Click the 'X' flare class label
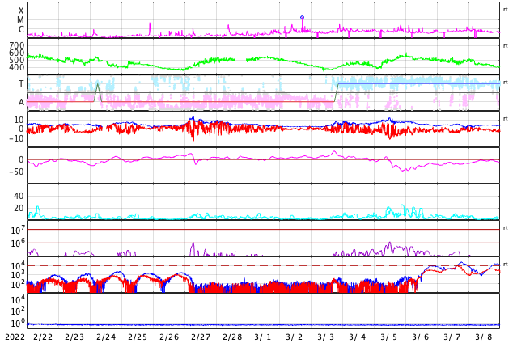 click(x=21, y=11)
